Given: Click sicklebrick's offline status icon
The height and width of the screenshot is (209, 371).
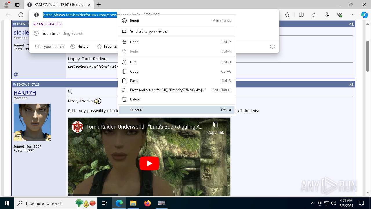Looking at the screenshot, I should (16, 74).
